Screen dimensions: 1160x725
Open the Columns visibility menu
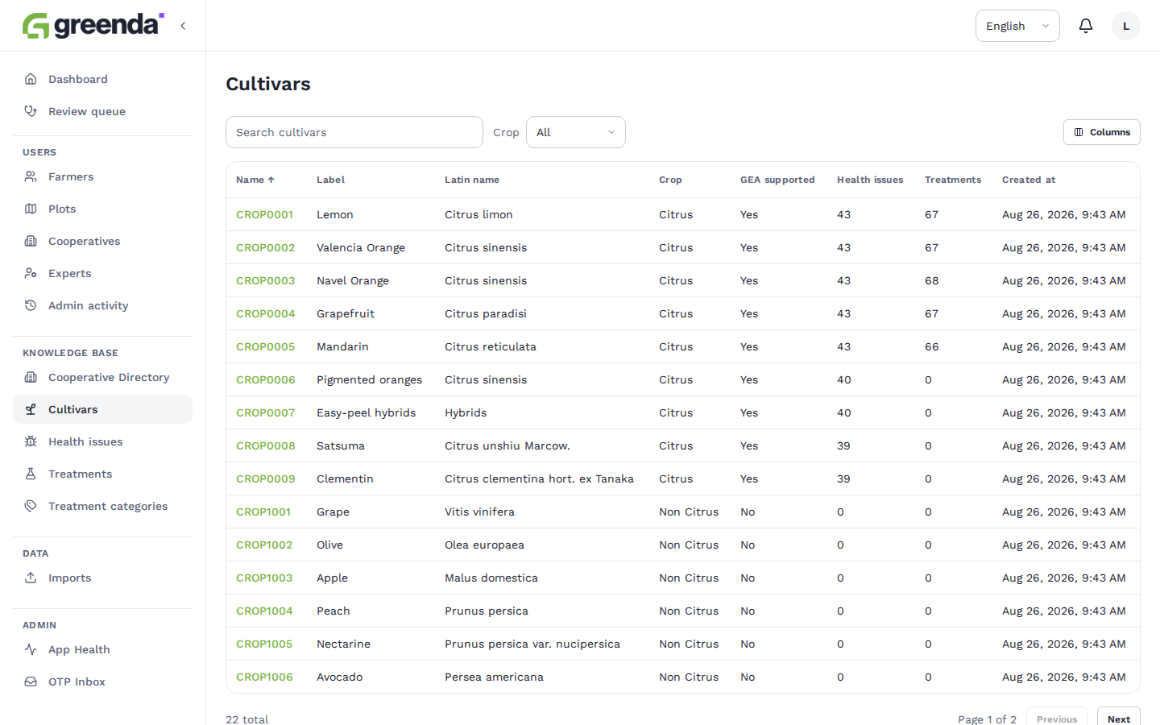(1102, 132)
